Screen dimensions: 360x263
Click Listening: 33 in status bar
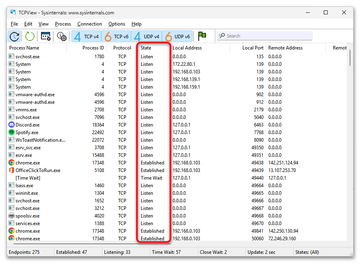(x=117, y=252)
